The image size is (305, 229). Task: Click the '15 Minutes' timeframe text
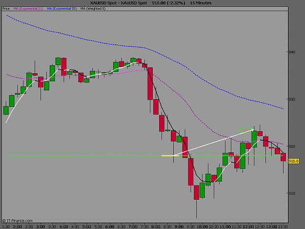click(x=201, y=3)
